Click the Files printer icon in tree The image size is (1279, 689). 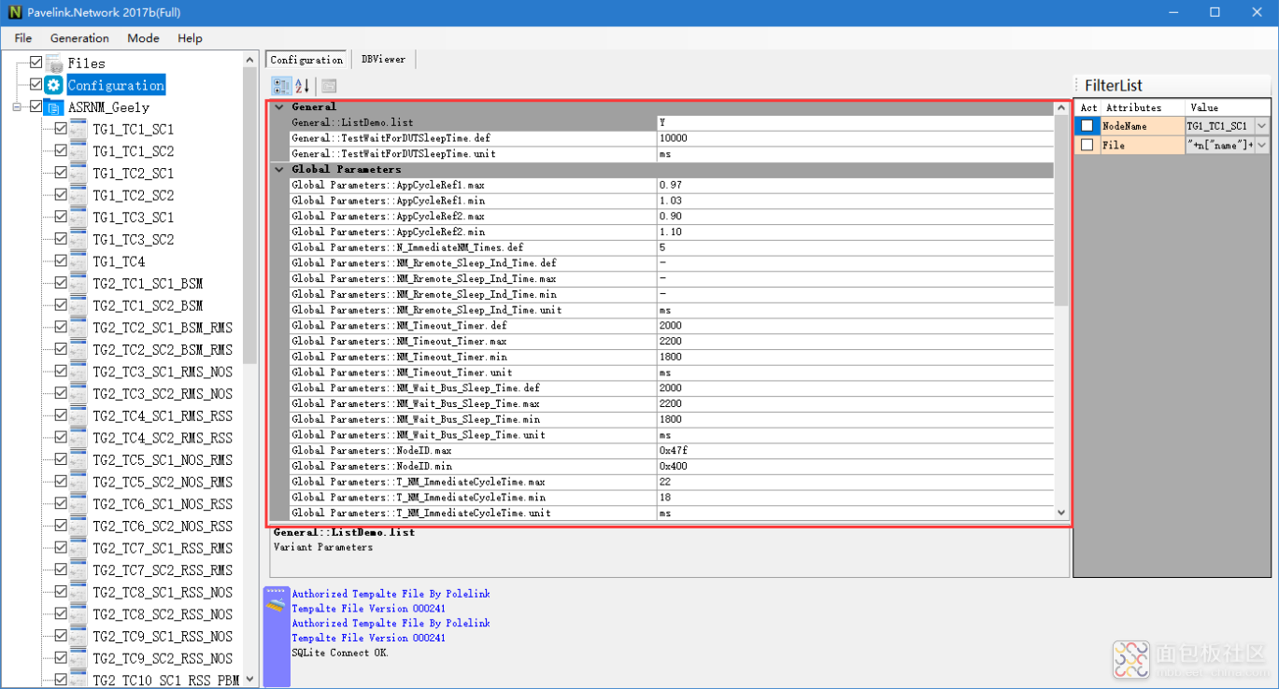[x=54, y=63]
